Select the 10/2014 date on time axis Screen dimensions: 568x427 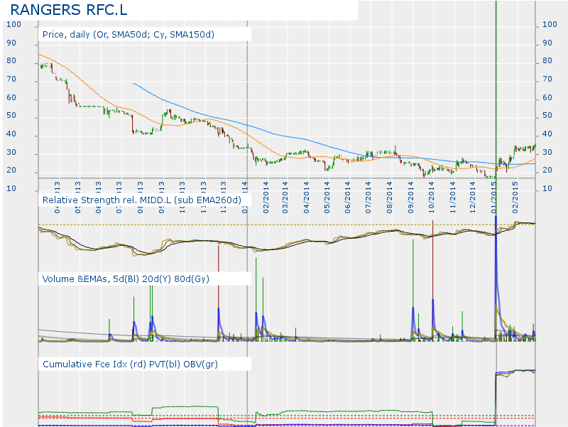[432, 190]
